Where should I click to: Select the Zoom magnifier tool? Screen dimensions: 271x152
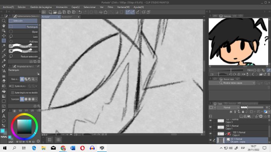(4, 21)
